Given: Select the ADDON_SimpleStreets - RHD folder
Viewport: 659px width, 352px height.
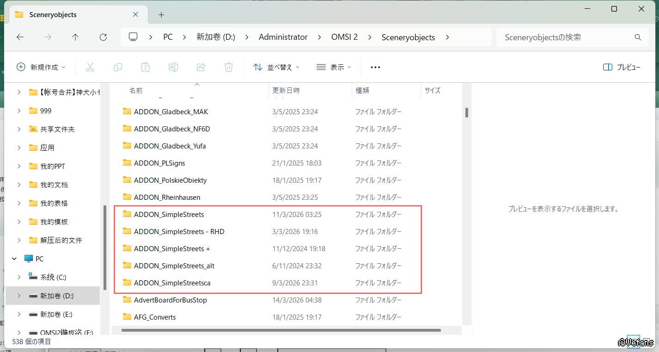Looking at the screenshot, I should [x=179, y=232].
